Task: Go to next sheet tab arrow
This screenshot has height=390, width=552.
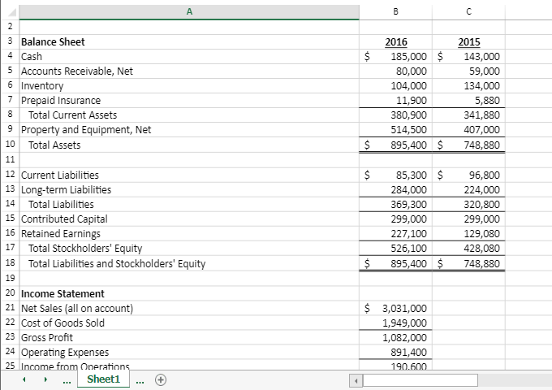Action: click(x=45, y=379)
